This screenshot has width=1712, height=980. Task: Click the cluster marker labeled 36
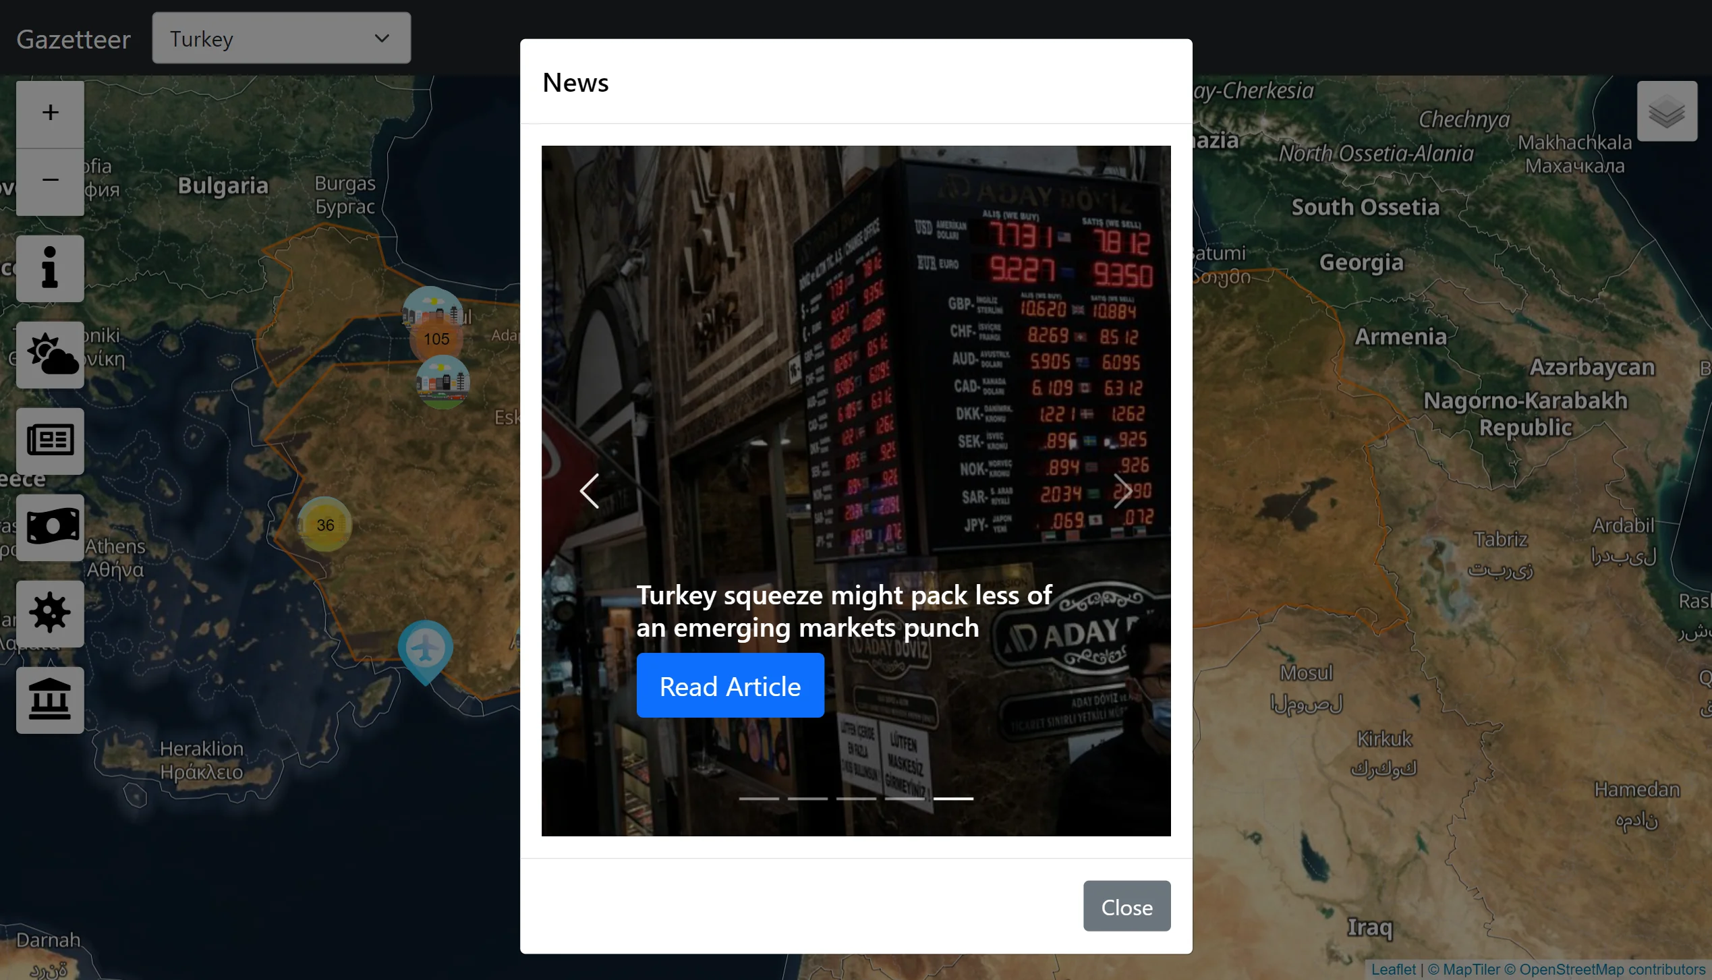coord(326,525)
